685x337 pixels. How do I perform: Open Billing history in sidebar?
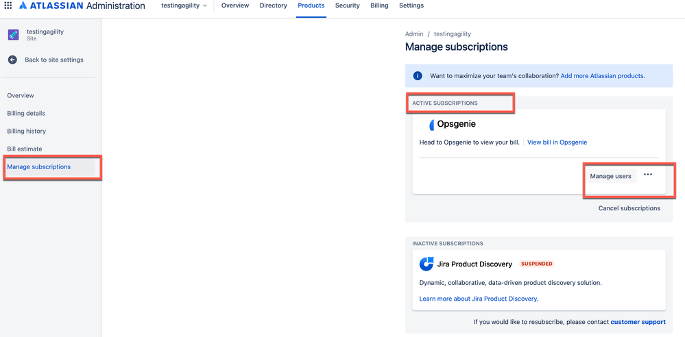coord(26,132)
